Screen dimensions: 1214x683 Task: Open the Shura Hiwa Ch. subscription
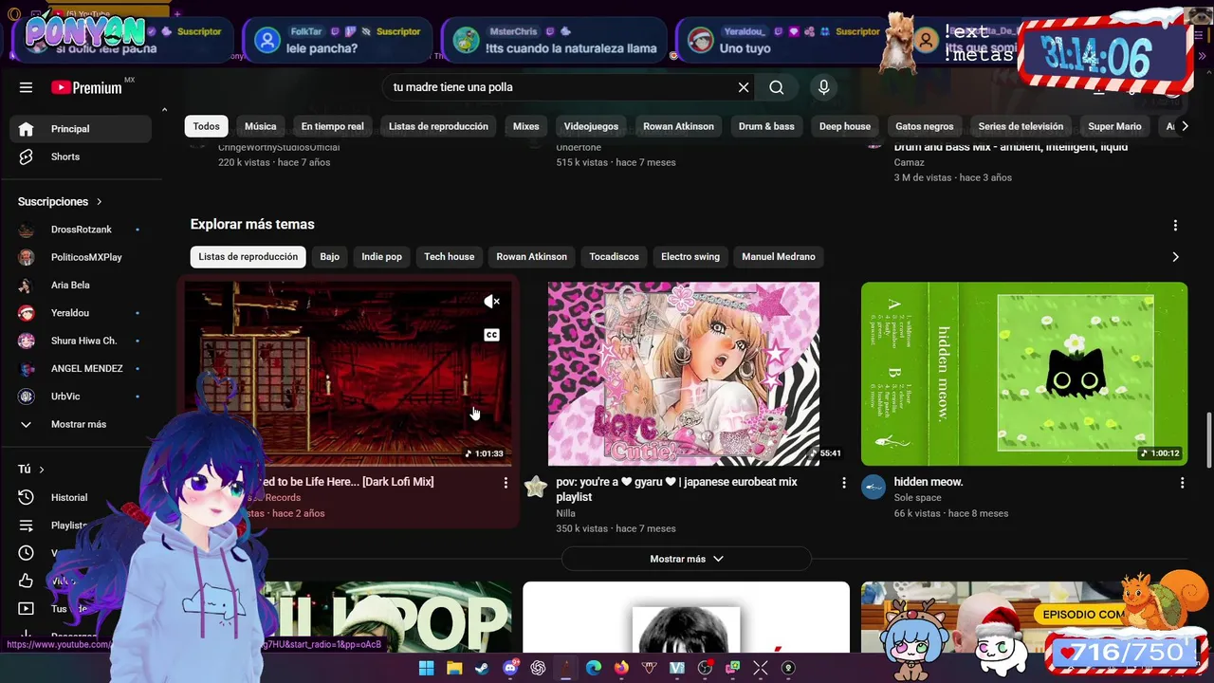coord(81,341)
